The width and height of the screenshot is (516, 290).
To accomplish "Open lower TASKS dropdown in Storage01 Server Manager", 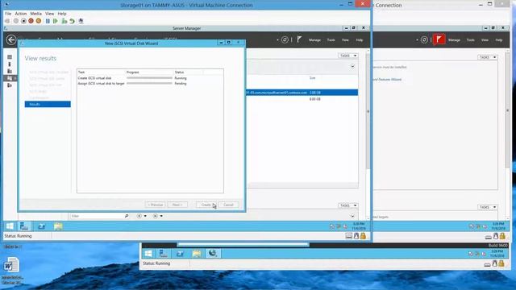I will (347, 205).
